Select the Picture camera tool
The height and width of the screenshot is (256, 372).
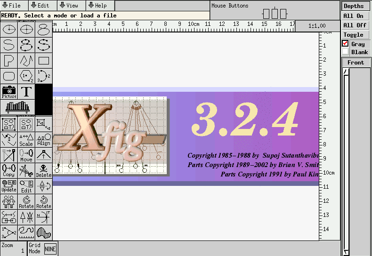[x=9, y=92]
